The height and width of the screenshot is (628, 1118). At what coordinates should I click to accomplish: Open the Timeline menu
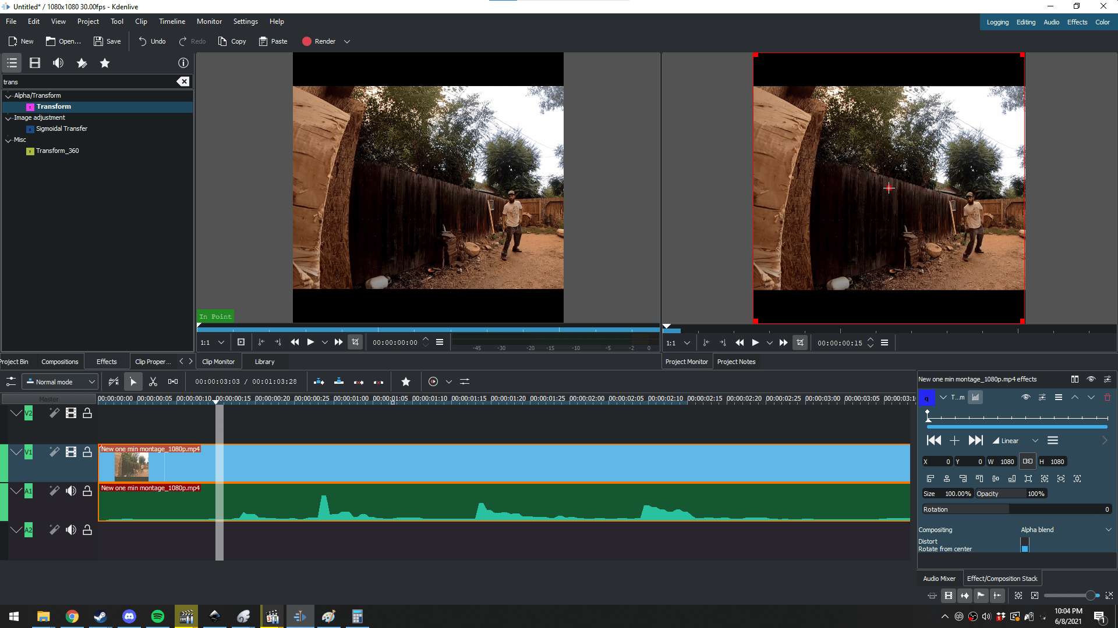click(x=172, y=22)
